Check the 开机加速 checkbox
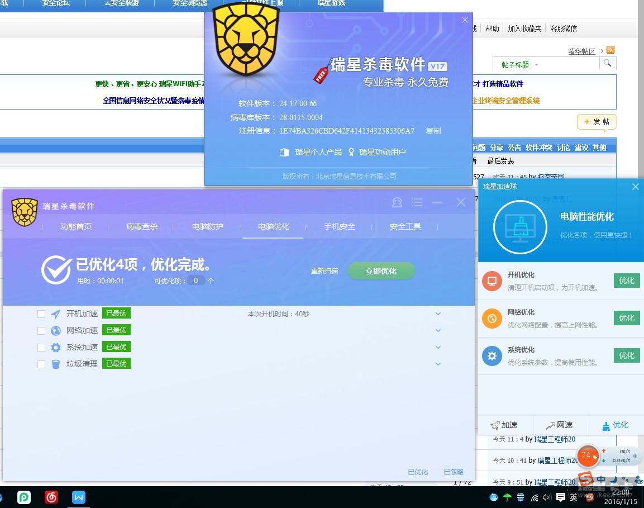 point(41,314)
